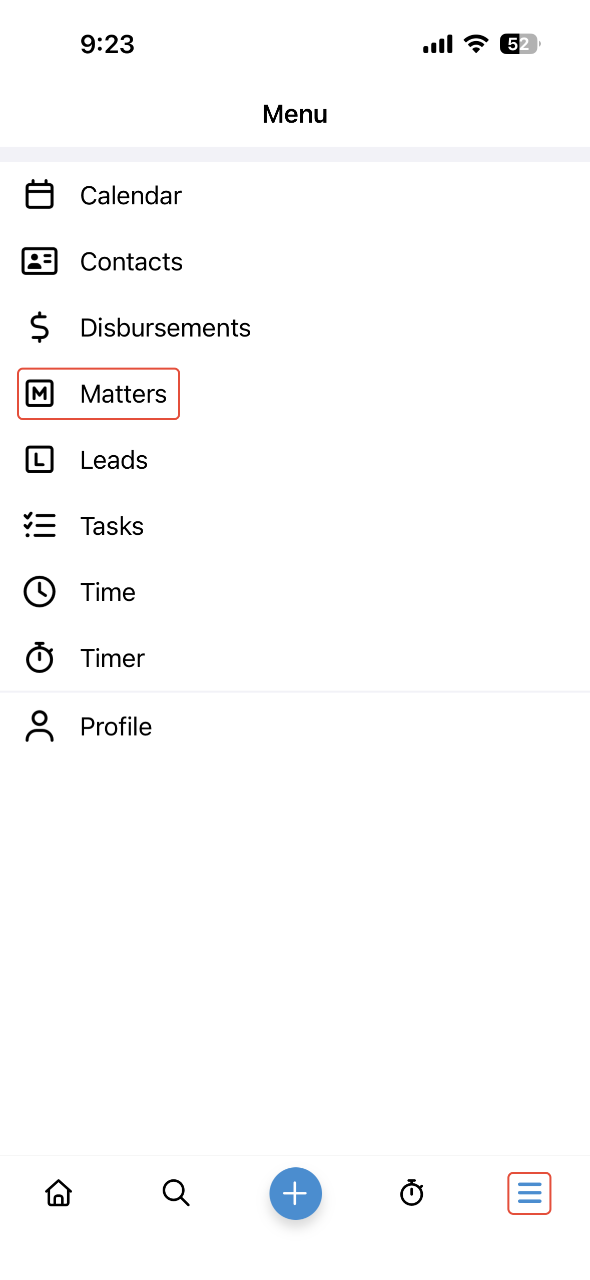Tap the Timer stopwatch icon in menu list
590x1280 pixels.
[40, 658]
